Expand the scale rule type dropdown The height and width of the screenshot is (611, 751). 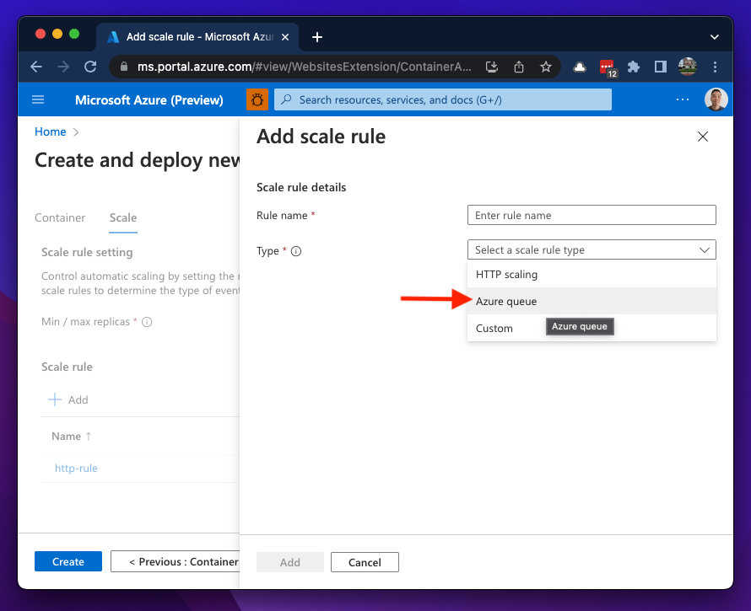tap(591, 250)
